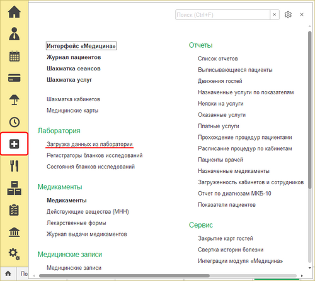Click the scroll down arrow
This screenshot has height=281, width=315.
(x=310, y=268)
